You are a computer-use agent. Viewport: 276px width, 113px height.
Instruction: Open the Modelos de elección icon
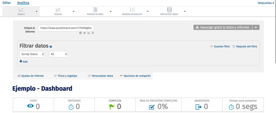[x=132, y=10]
